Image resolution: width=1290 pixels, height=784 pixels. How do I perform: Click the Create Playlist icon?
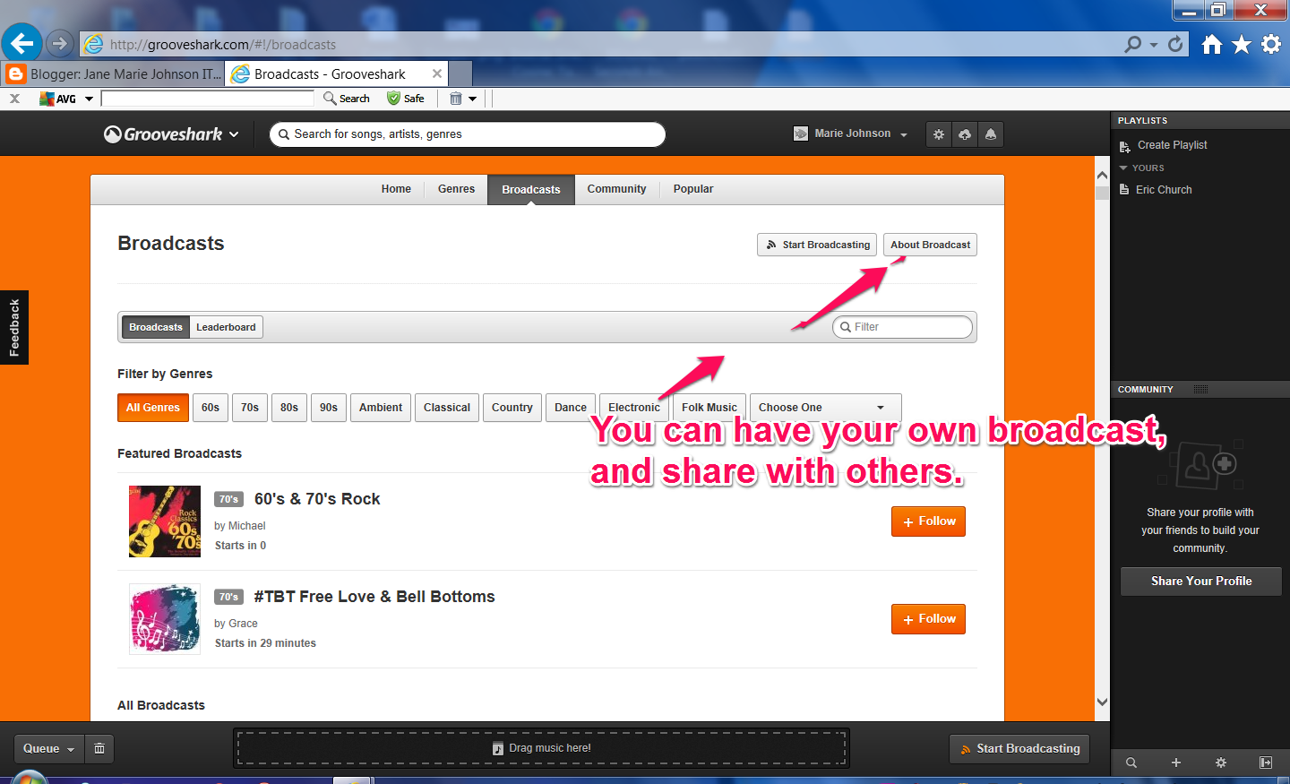pyautogui.click(x=1124, y=146)
